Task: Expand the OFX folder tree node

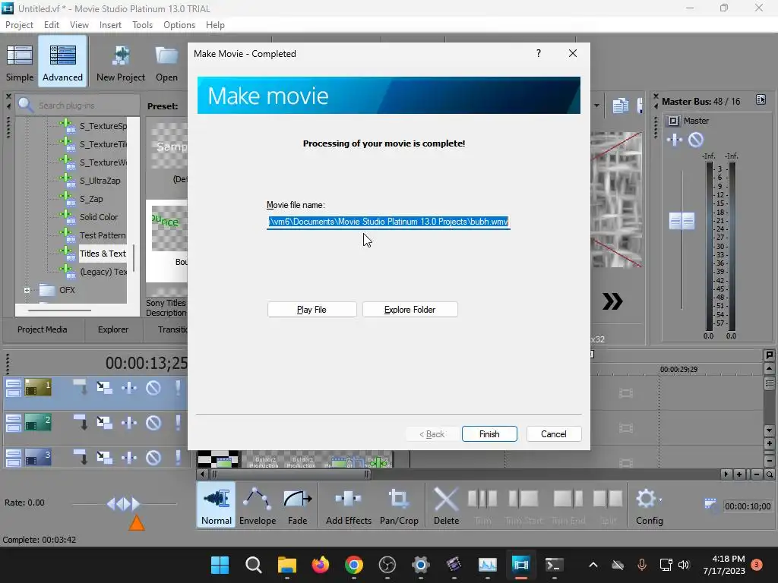Action: coord(27,290)
